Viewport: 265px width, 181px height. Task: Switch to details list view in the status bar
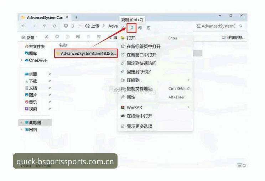point(239,166)
